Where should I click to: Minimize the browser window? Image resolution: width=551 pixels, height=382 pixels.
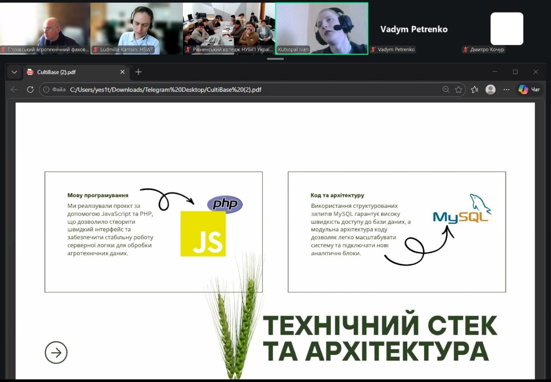coord(495,72)
